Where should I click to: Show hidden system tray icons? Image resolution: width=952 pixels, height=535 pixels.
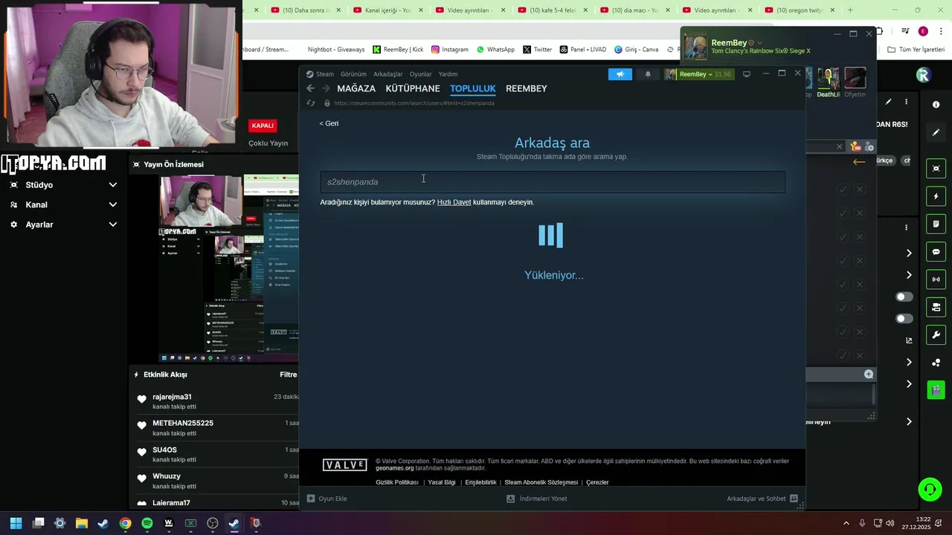[x=847, y=523]
